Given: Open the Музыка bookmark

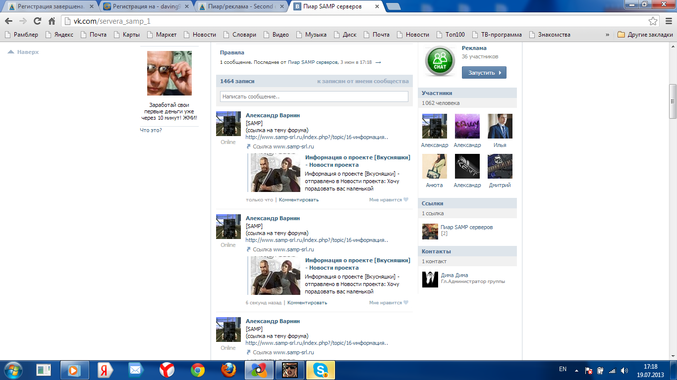Looking at the screenshot, I should point(311,35).
